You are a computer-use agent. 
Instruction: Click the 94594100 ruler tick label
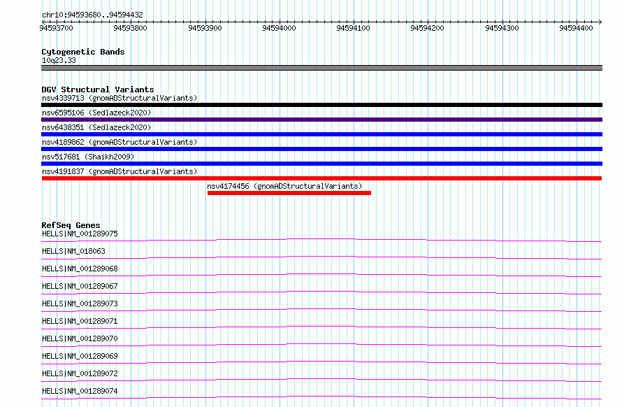(353, 28)
